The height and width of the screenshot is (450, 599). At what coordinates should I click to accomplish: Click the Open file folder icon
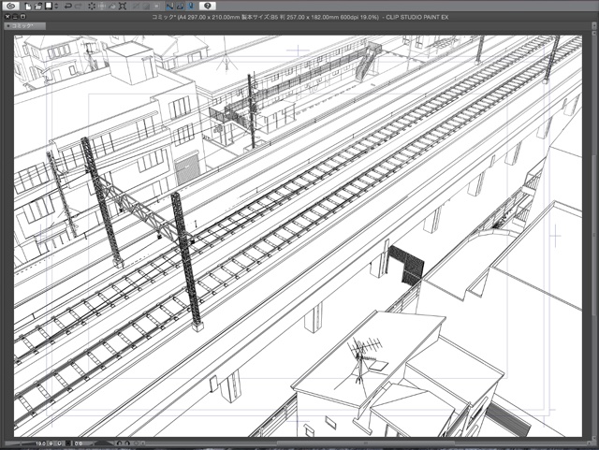click(x=38, y=6)
